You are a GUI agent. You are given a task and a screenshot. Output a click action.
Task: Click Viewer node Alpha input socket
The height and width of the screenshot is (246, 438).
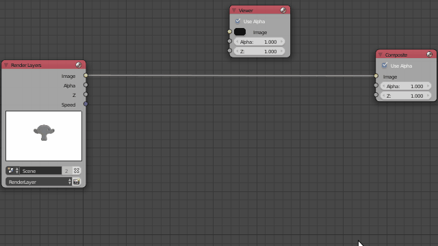point(230,41)
